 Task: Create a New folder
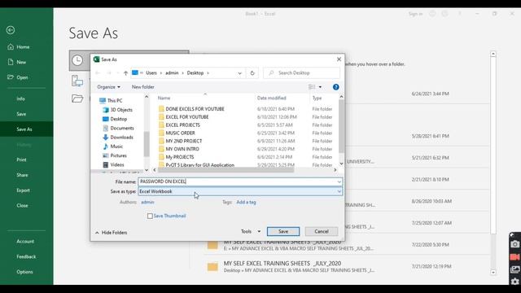point(143,87)
